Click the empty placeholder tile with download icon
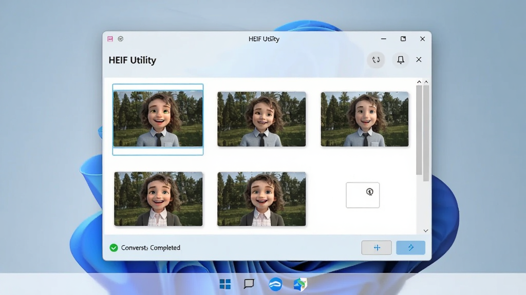This screenshot has height=295, width=526. tap(363, 195)
